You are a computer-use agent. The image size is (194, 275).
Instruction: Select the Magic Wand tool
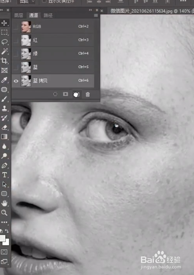click(4, 51)
